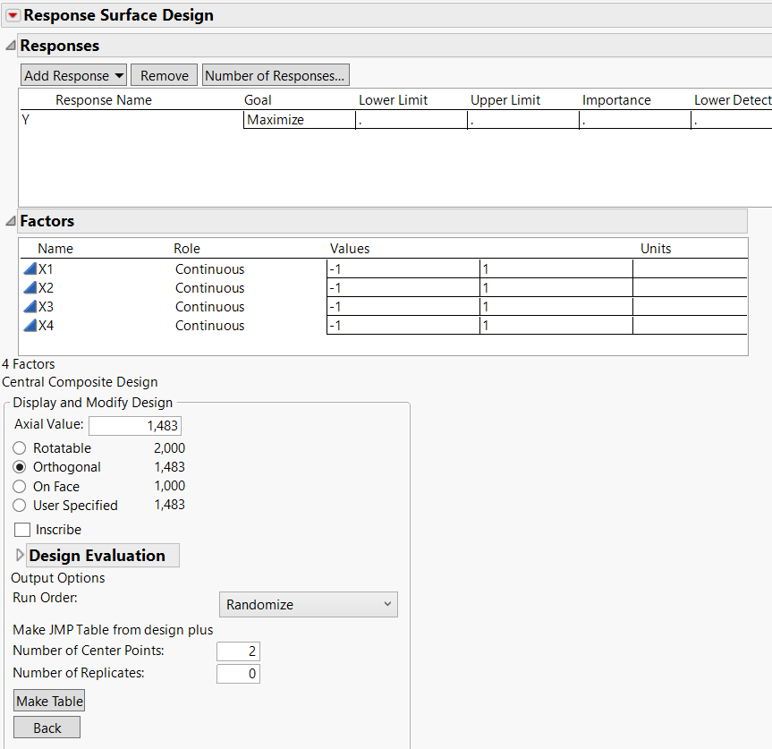Click the Remove response button

pos(164,75)
